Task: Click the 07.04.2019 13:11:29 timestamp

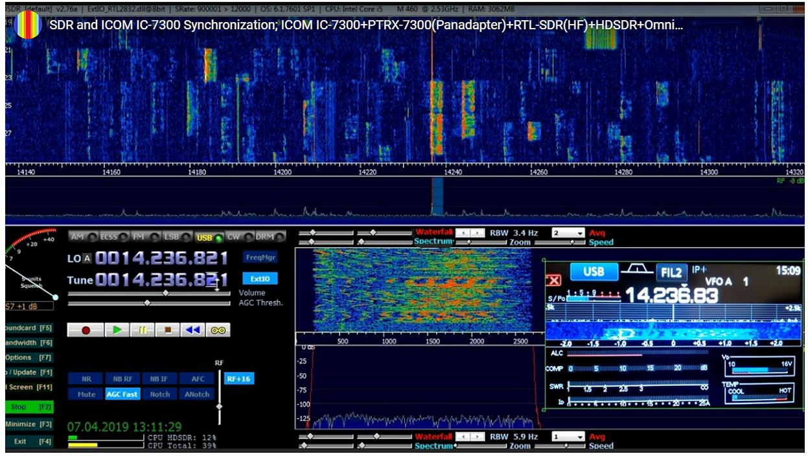Action: point(124,427)
